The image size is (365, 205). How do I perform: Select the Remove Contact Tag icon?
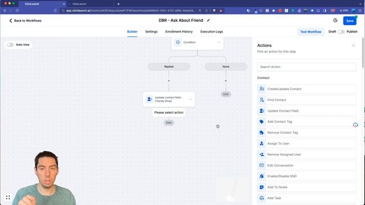[262, 133]
